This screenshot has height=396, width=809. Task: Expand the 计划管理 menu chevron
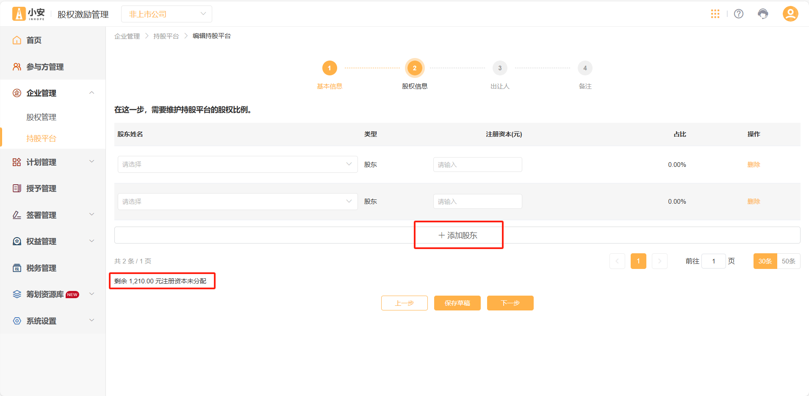(92, 161)
